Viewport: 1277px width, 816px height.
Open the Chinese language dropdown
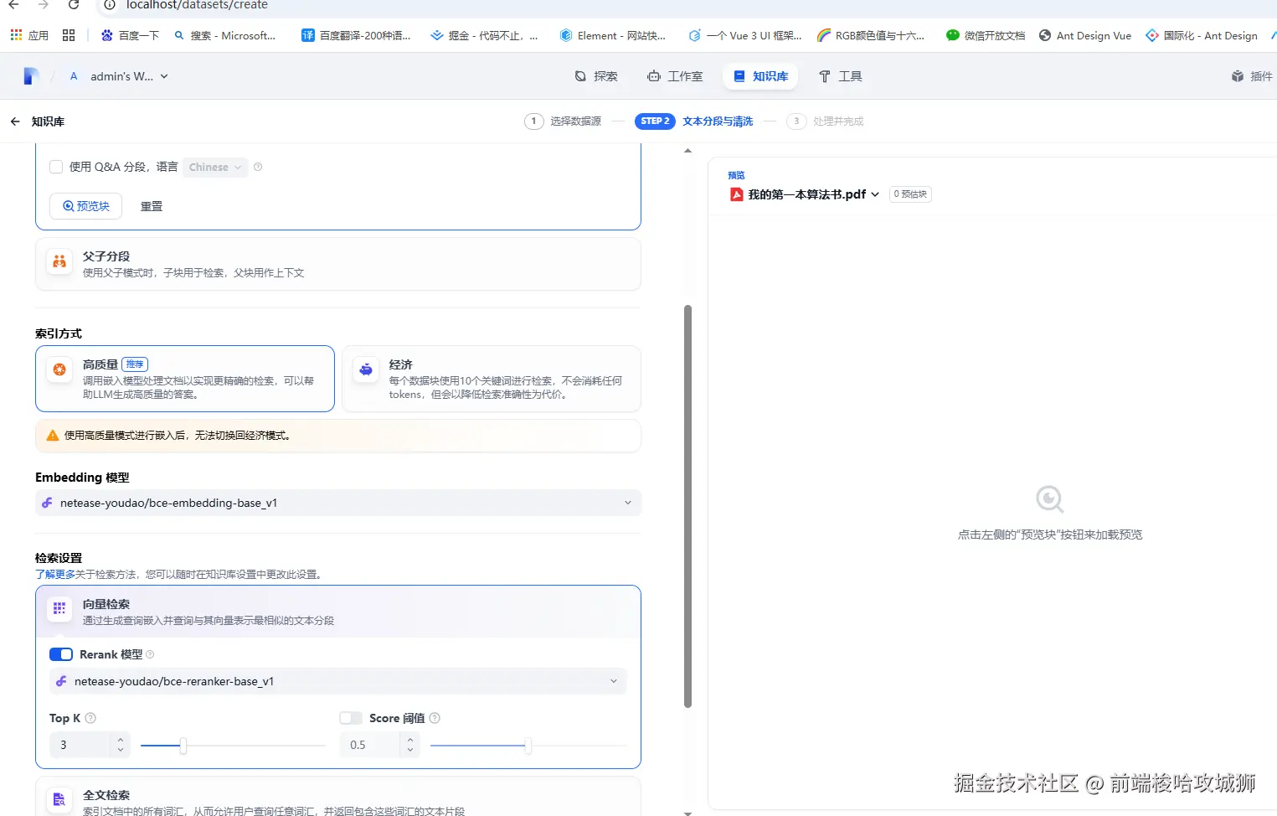coord(215,167)
